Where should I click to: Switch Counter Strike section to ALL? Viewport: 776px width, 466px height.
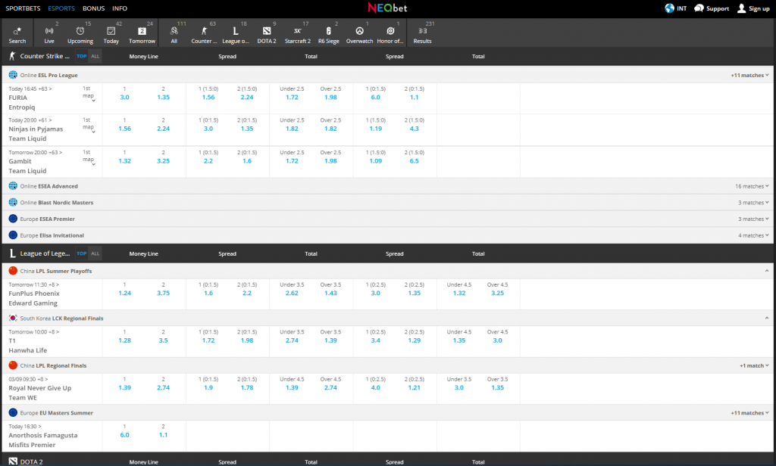[95, 56]
